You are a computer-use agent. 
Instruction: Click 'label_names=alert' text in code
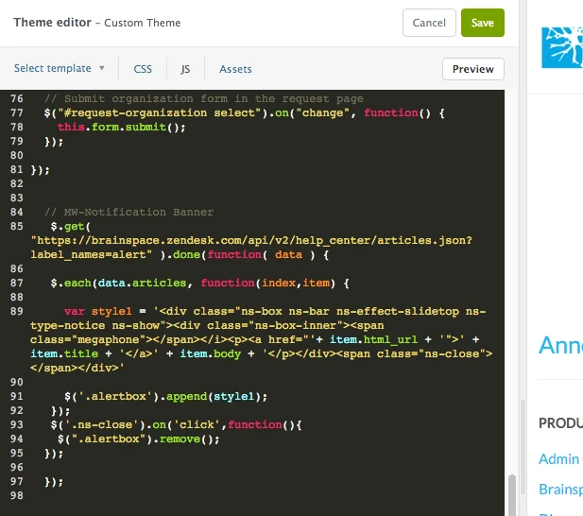pos(88,254)
